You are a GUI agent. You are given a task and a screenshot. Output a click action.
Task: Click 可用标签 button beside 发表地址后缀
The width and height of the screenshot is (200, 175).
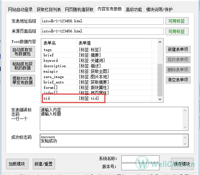[177, 21]
